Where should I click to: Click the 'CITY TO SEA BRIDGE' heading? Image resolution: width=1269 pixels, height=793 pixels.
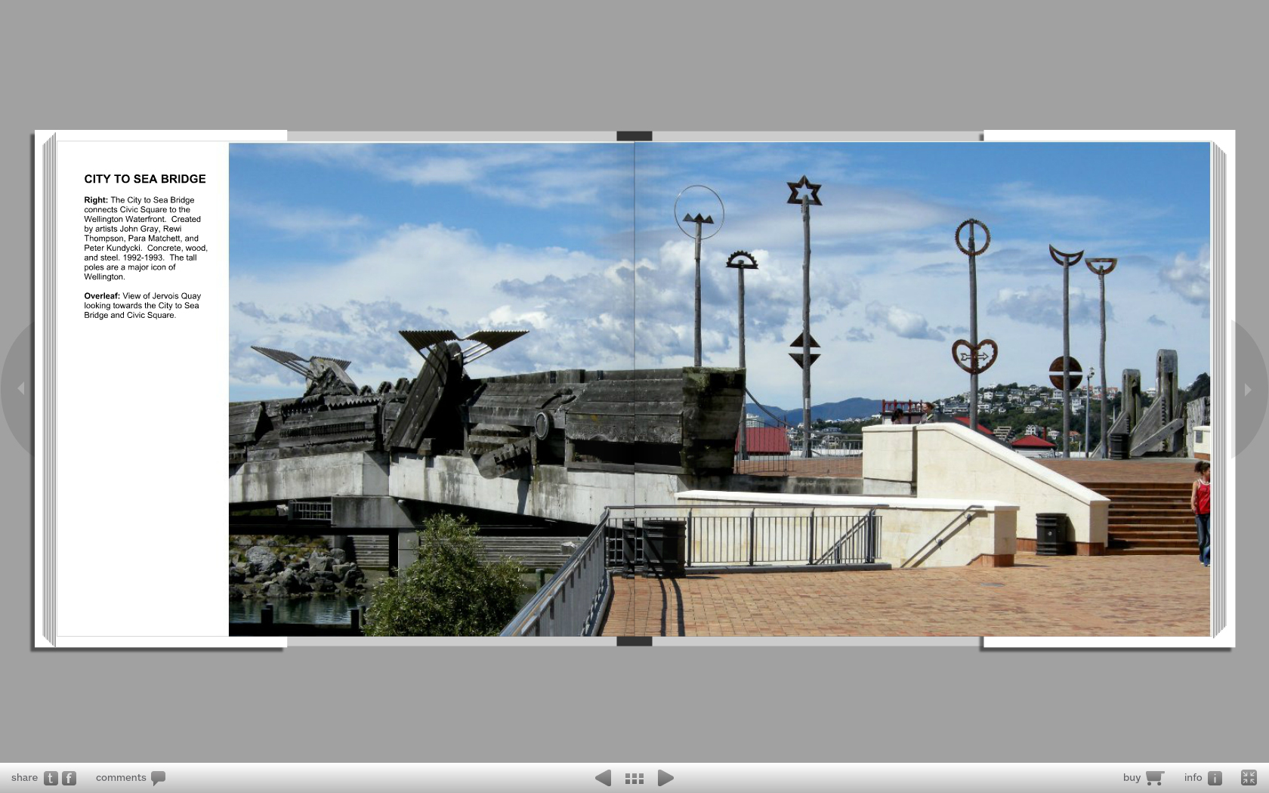click(x=145, y=179)
